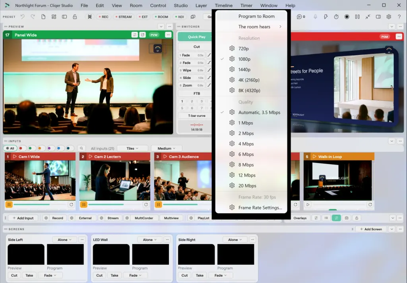Toggle the PGM badge on the program panel

tap(385, 37)
